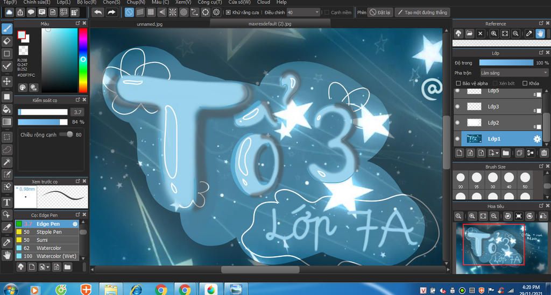Open the add-layer dropdown arrow
The width and height of the screenshot is (551, 295).
click(x=497, y=153)
